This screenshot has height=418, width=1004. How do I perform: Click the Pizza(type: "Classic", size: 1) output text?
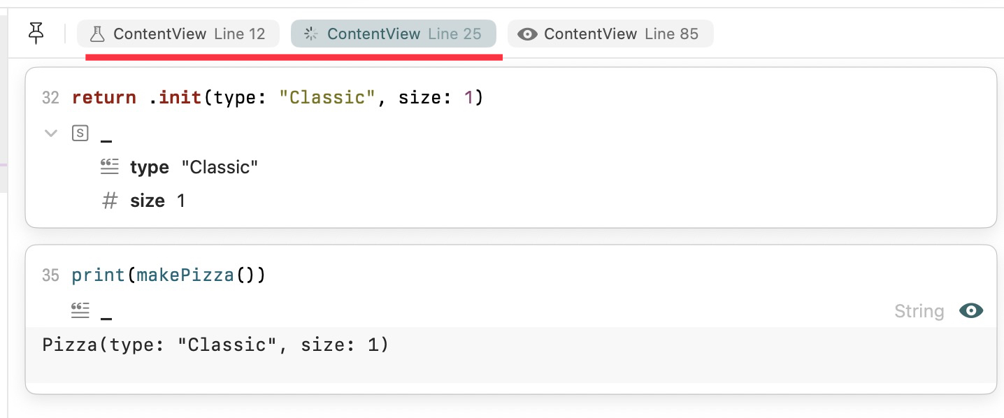point(215,345)
